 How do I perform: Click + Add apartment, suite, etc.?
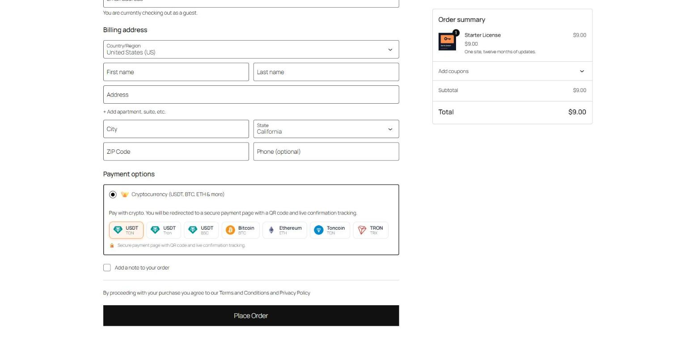[x=134, y=112]
